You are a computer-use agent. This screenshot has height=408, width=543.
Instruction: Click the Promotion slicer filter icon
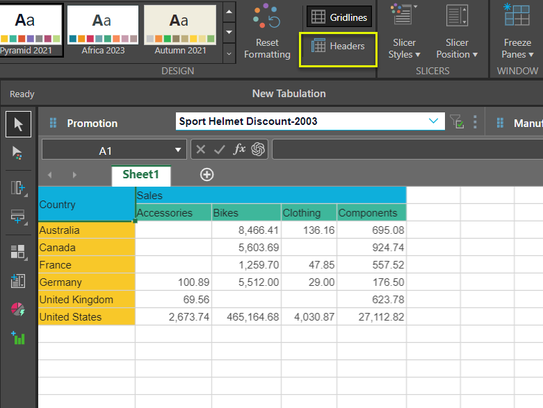click(457, 122)
